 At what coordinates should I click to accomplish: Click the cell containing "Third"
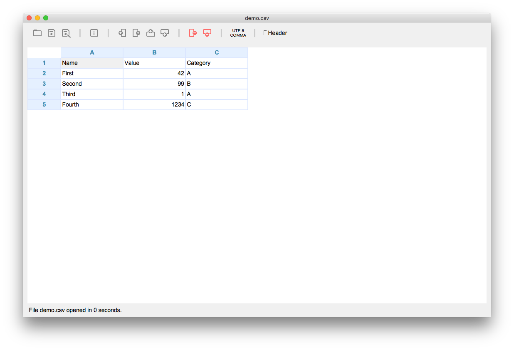(x=92, y=94)
